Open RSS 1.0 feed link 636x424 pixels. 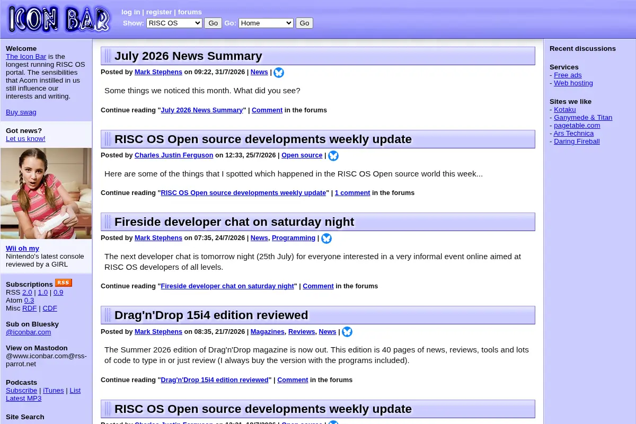pos(43,292)
